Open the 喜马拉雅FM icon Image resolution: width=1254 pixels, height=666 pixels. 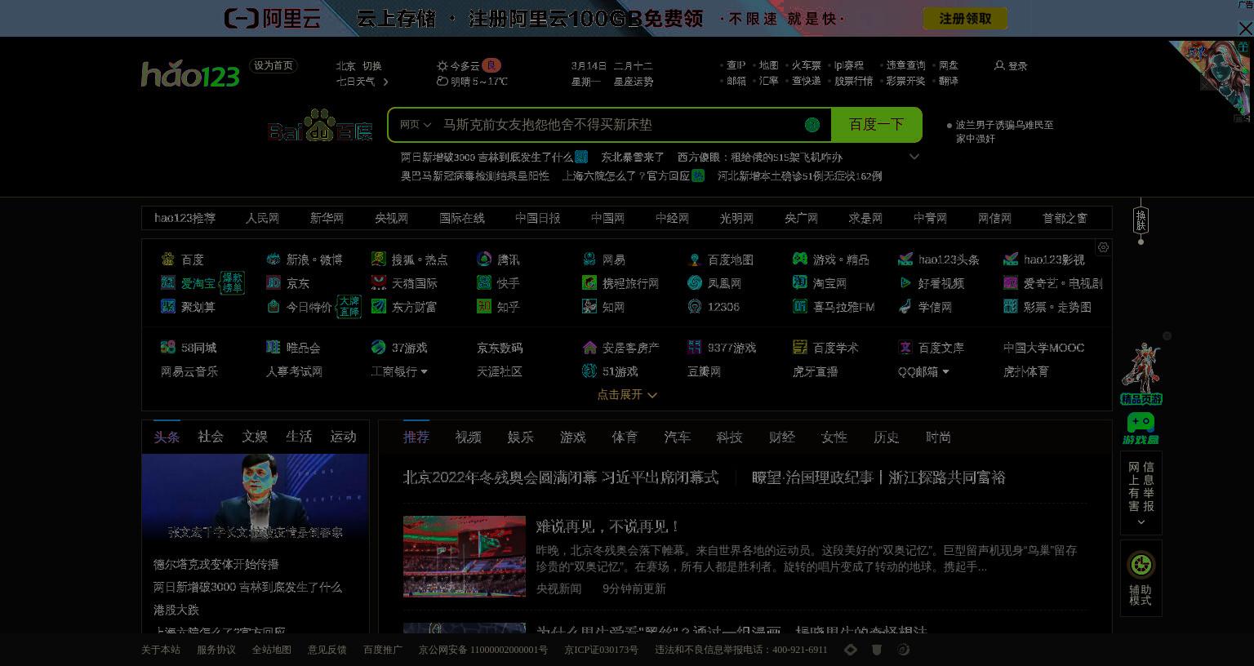pyautogui.click(x=800, y=307)
